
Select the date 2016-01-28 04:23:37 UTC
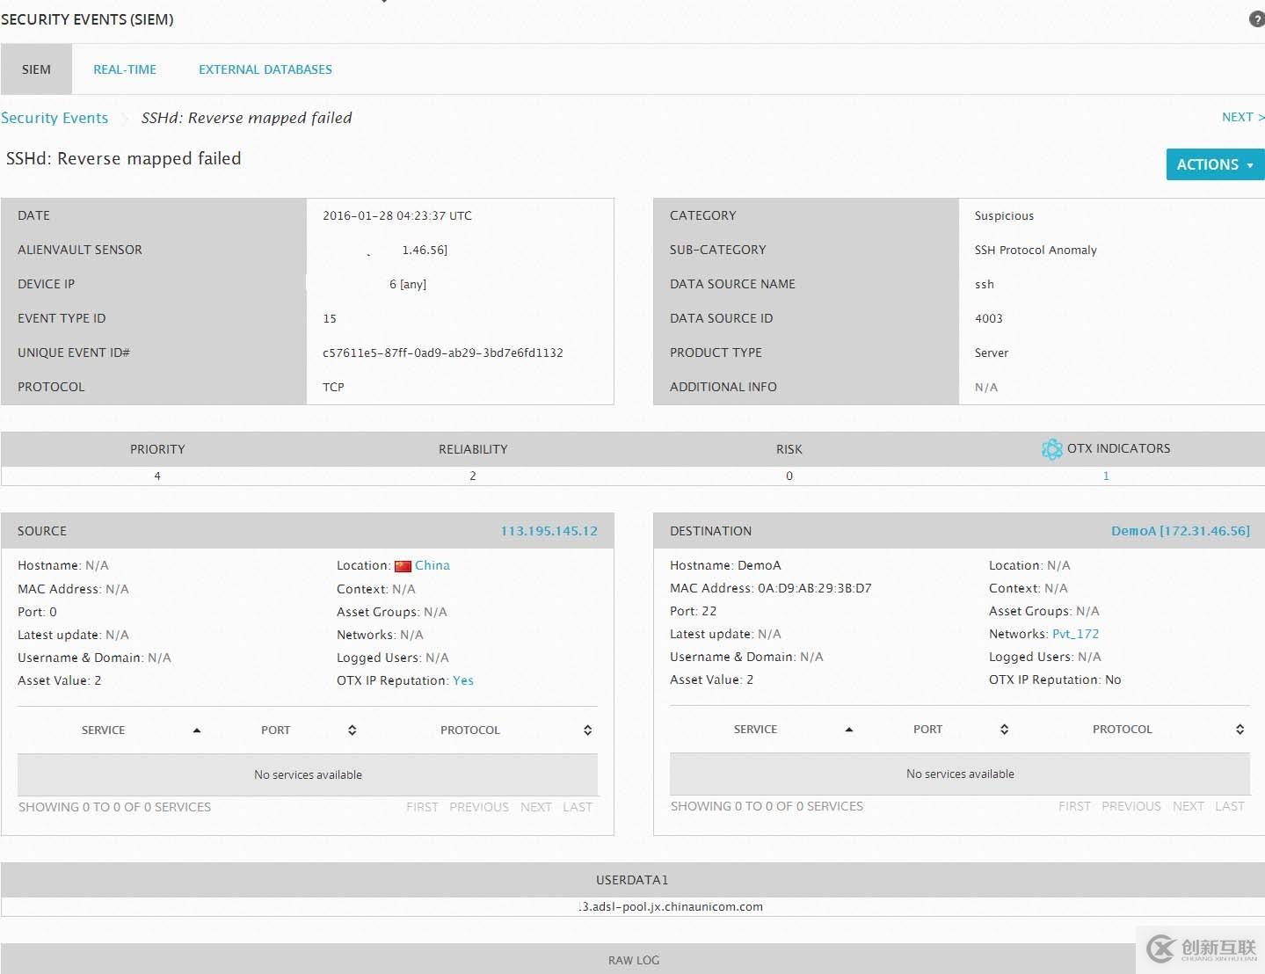397,215
